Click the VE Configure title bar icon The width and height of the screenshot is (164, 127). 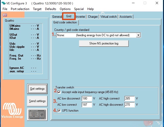point(4,3)
